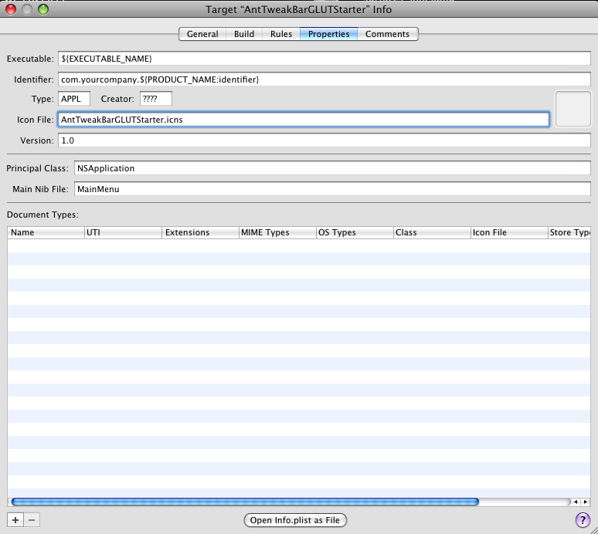
Task: Select the Rules tab
Action: (281, 34)
